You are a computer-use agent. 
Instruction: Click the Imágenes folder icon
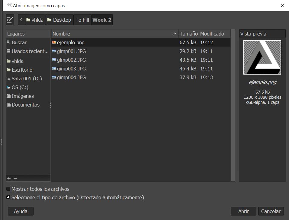tap(8, 96)
